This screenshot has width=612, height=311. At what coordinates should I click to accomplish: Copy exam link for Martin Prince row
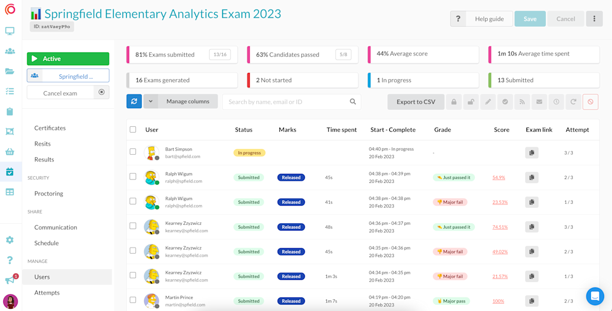[x=532, y=301]
